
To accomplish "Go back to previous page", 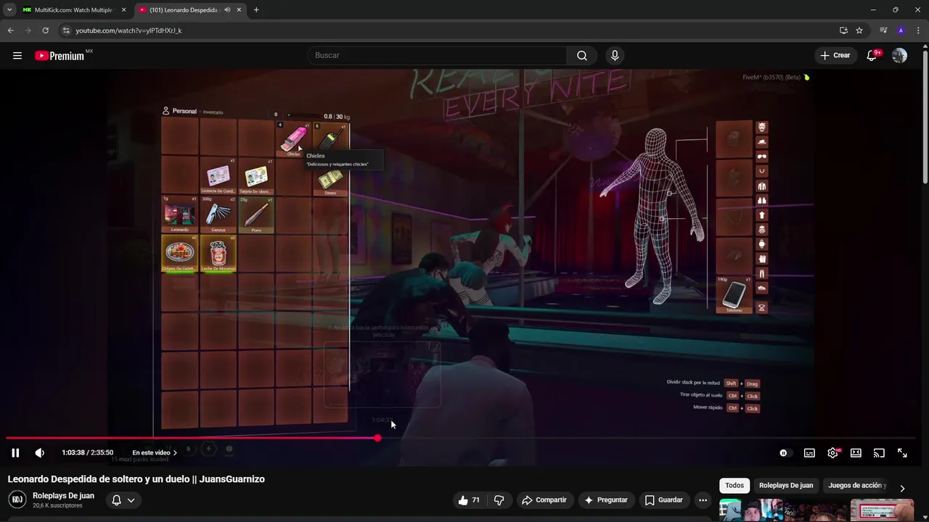I will coord(10,30).
